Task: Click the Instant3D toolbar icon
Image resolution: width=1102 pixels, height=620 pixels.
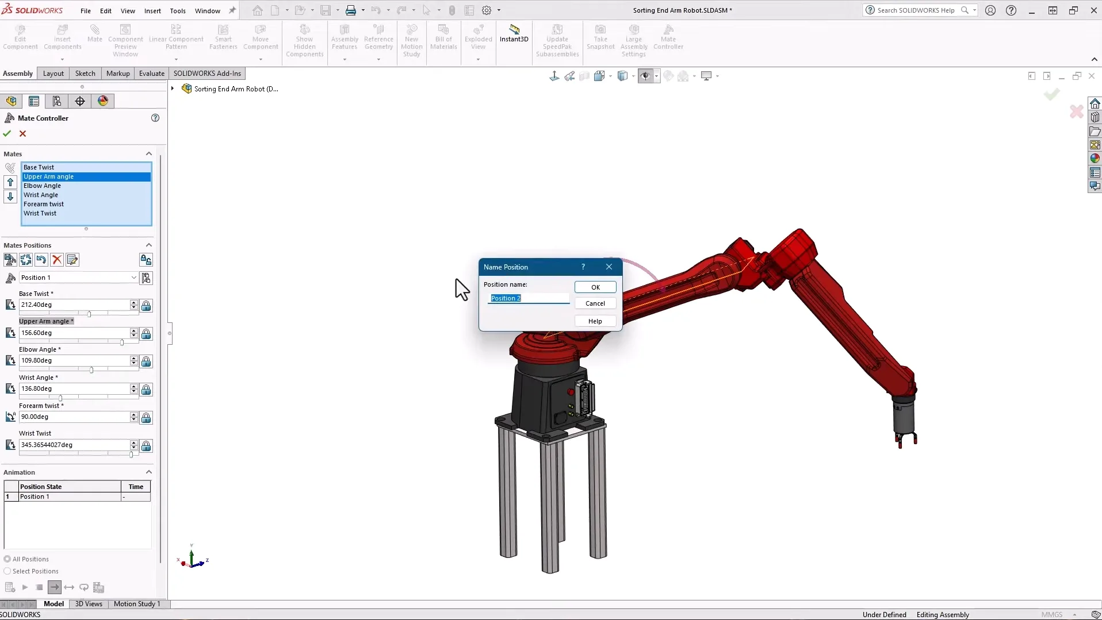Action: 514,33
